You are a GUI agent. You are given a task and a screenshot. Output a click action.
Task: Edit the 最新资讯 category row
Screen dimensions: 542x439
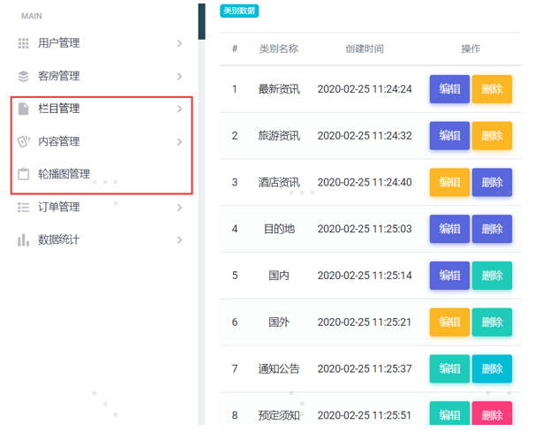(449, 89)
